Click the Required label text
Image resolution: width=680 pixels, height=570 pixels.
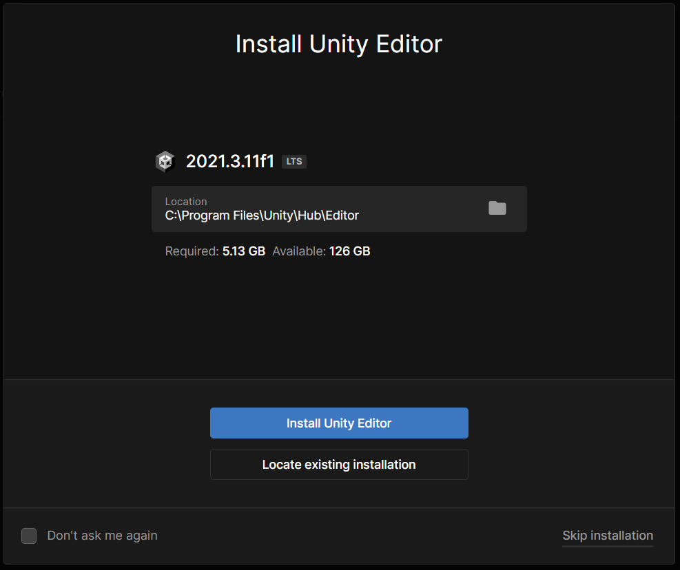pyautogui.click(x=192, y=251)
